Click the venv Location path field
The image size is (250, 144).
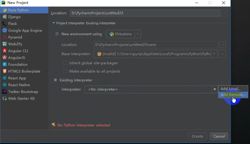click(x=156, y=45)
